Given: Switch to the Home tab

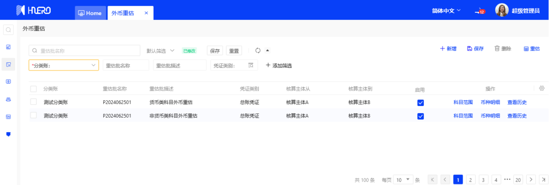Looking at the screenshot, I should click(x=90, y=13).
